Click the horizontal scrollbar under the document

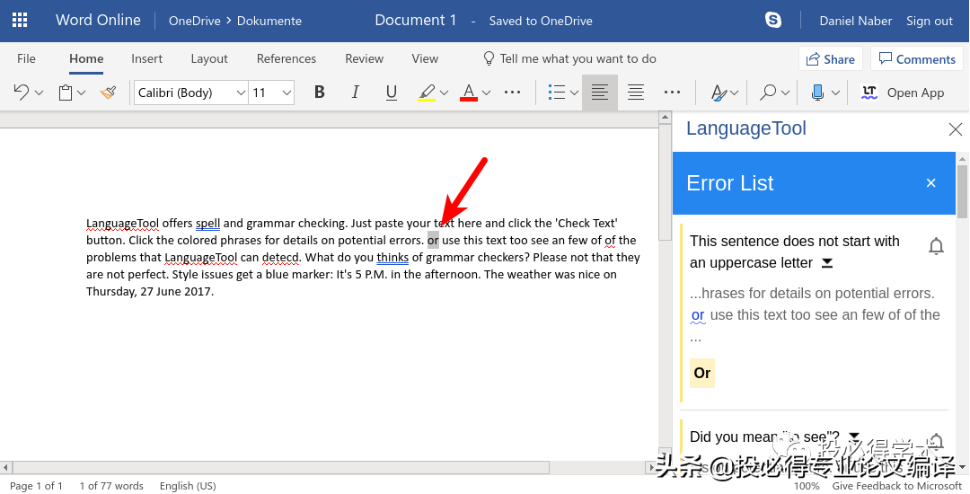coord(280,468)
